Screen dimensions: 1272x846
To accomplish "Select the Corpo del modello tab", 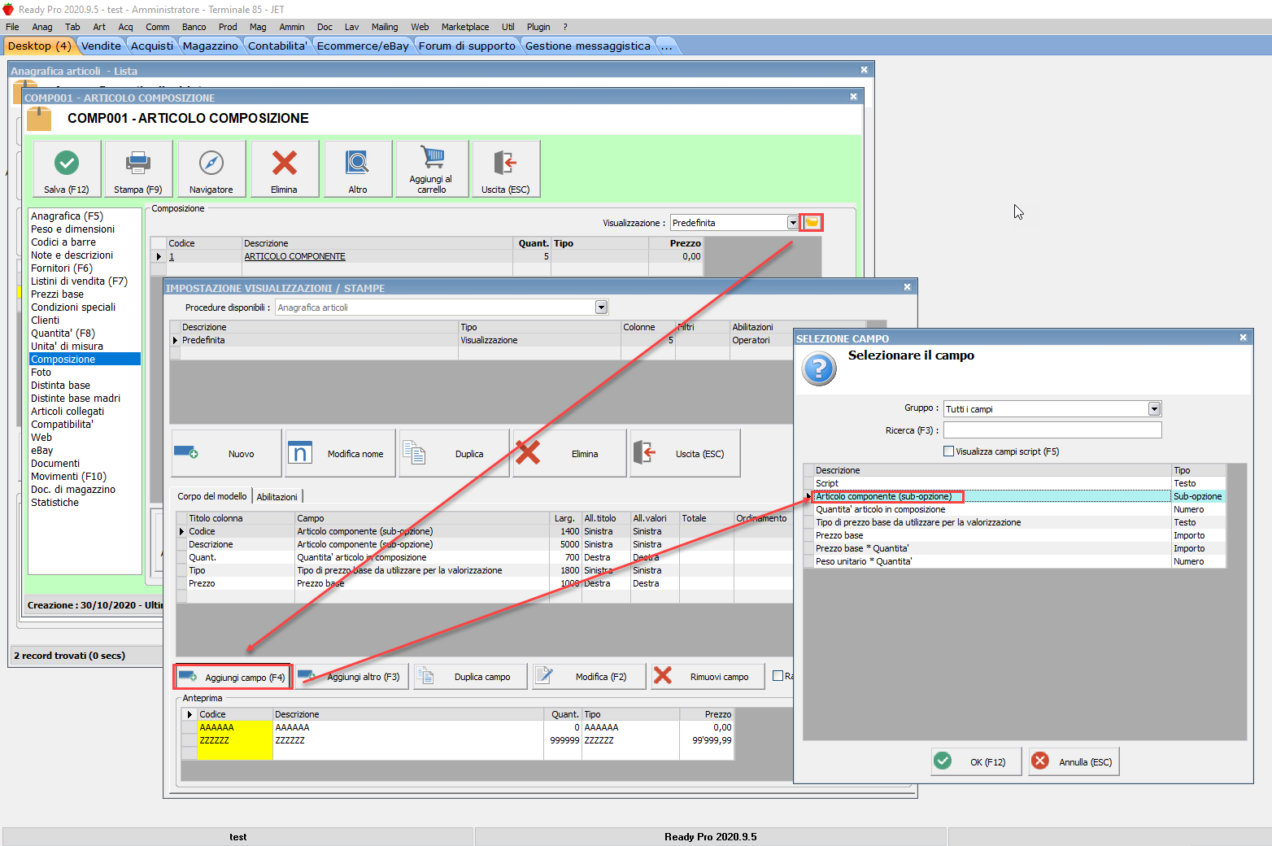I will [212, 496].
